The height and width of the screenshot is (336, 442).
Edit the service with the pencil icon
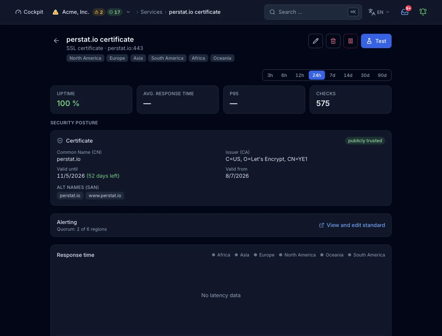click(x=315, y=41)
